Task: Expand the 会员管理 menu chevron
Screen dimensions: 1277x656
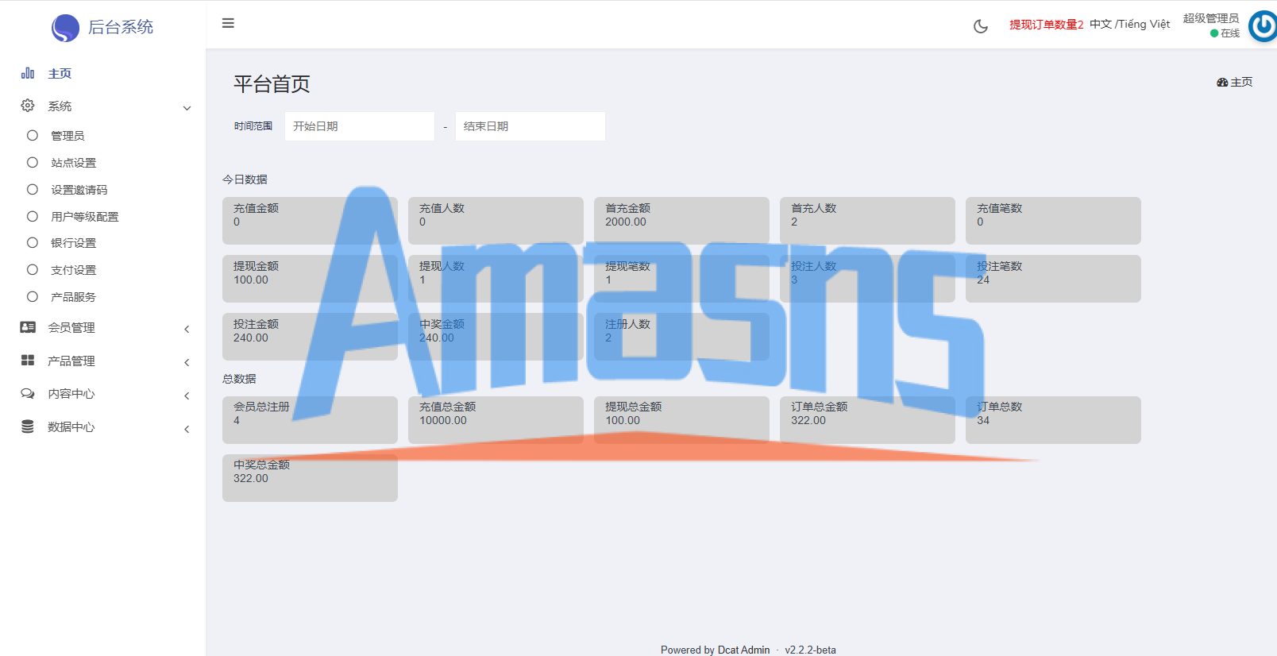Action: click(187, 329)
